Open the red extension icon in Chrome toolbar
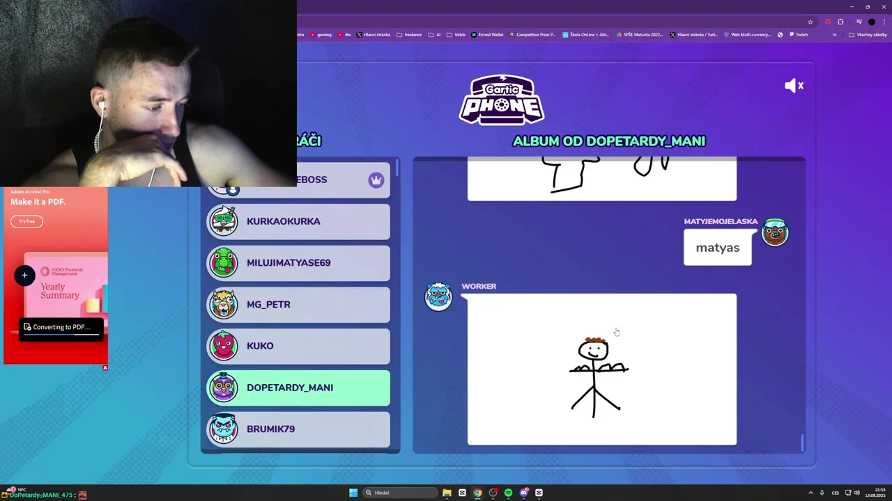Screen dimensions: 892x501 [828, 22]
